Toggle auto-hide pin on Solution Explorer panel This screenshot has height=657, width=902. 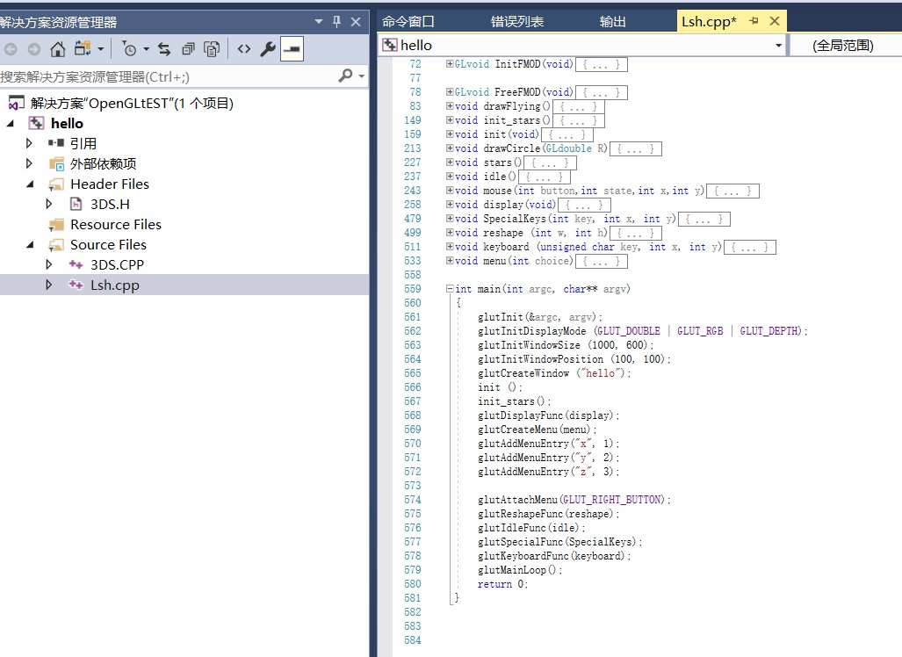336,22
